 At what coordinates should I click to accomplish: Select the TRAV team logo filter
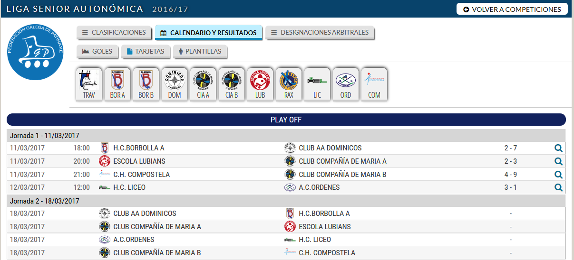coord(89,84)
